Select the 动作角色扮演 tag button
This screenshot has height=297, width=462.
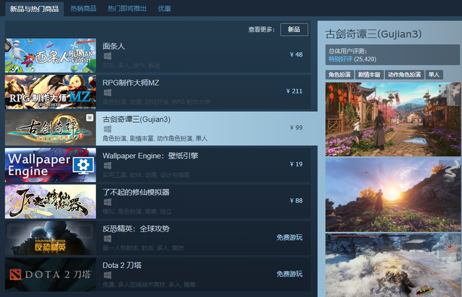[404, 74]
